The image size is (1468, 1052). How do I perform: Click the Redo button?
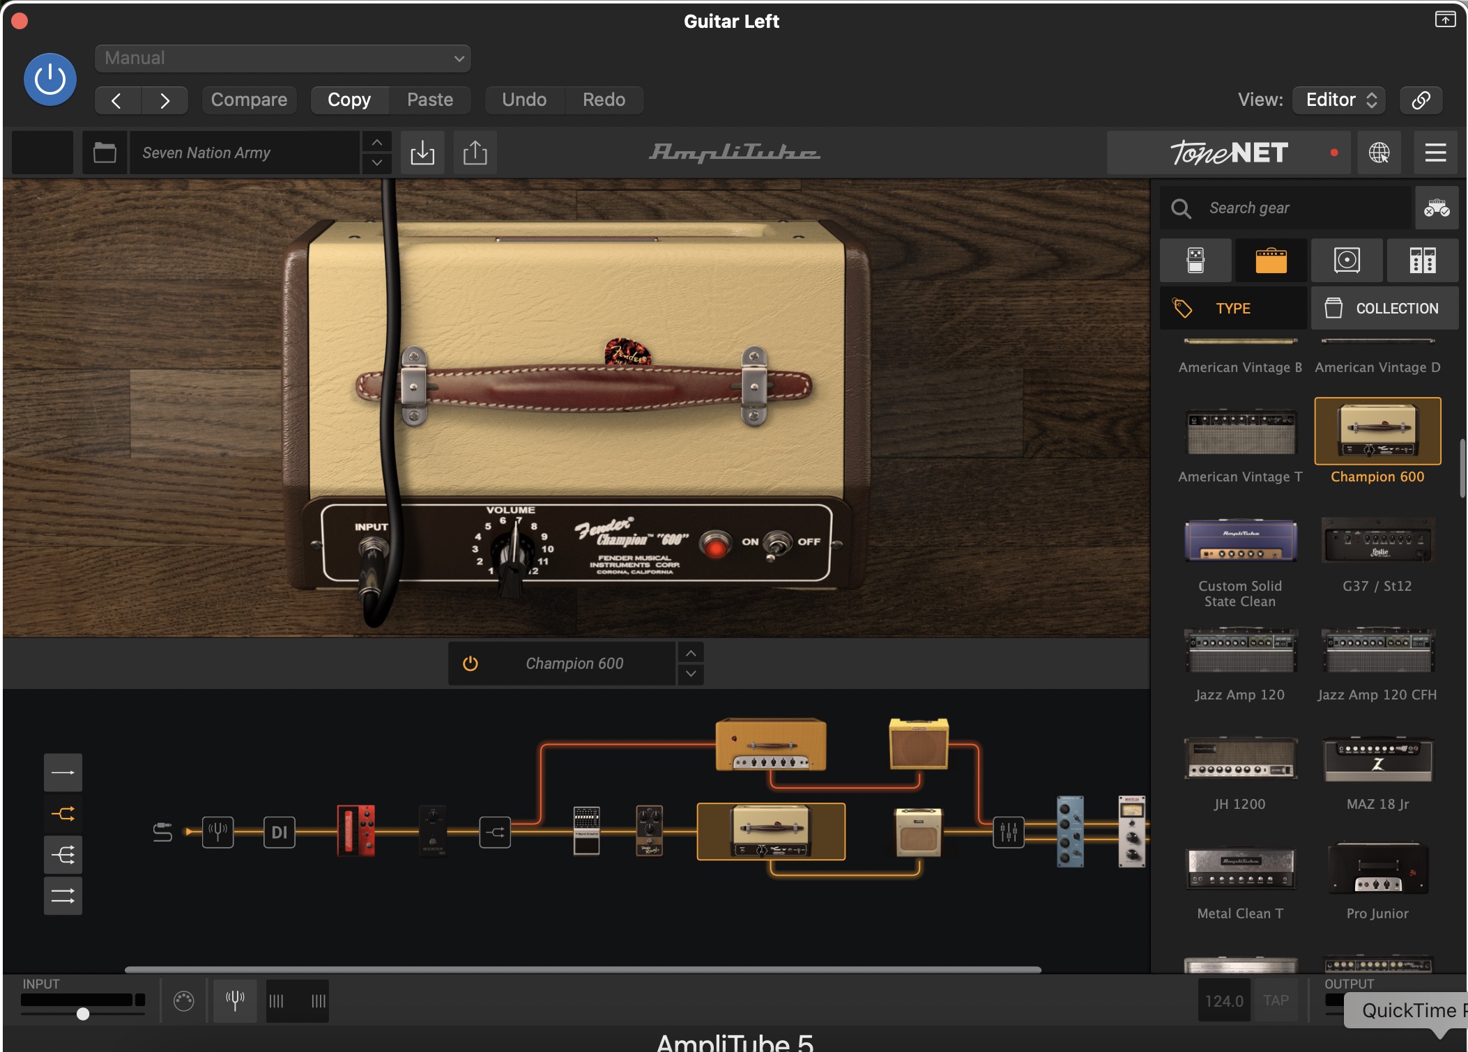point(604,100)
